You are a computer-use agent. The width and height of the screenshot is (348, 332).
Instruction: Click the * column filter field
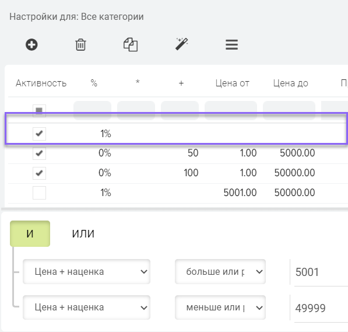(x=136, y=111)
